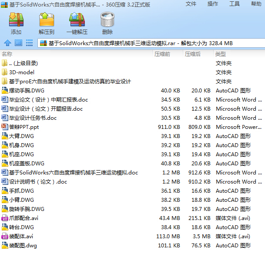Select 基于SolidWorks...三维运动模拟.doc icon
This screenshot has height=253, width=265.
tap(5, 172)
